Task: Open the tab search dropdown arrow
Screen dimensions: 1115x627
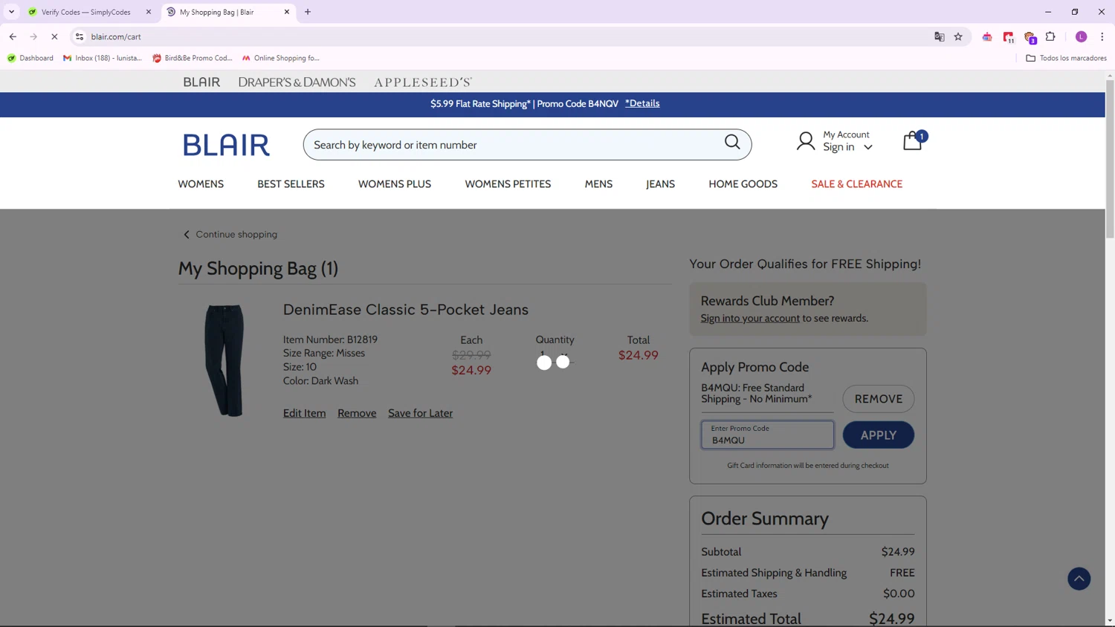Action: [x=11, y=12]
